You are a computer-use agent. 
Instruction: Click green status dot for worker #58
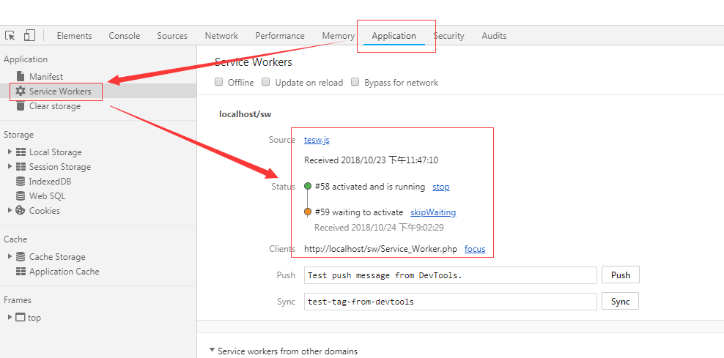point(308,187)
